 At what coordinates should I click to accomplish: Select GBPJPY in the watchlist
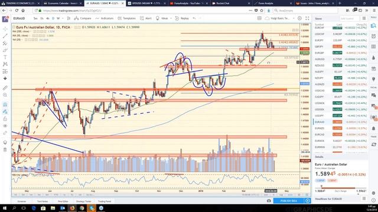(340, 47)
